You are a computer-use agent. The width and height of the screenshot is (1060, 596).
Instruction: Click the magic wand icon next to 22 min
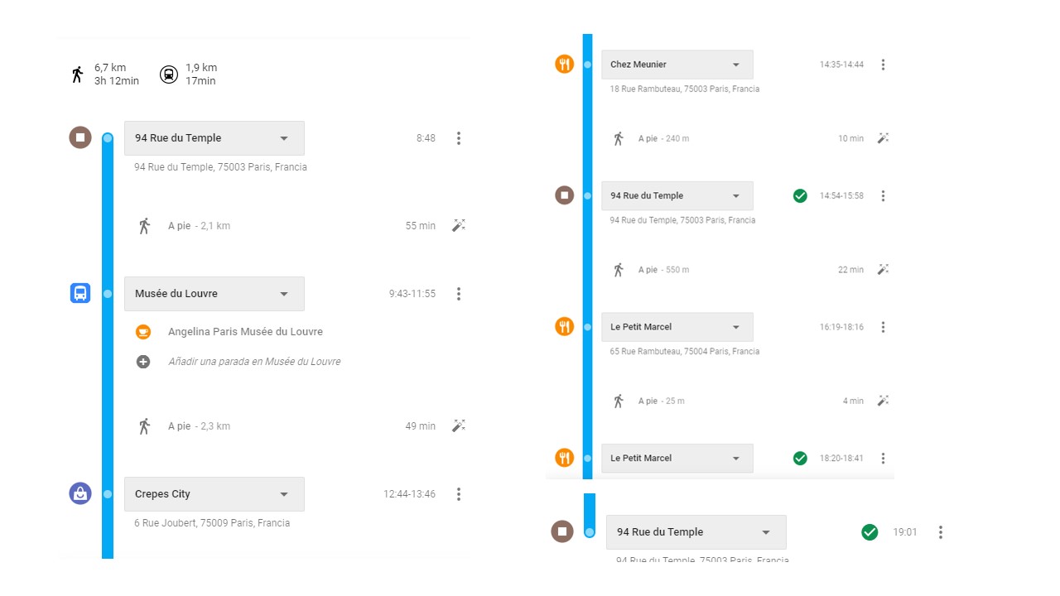pos(883,269)
